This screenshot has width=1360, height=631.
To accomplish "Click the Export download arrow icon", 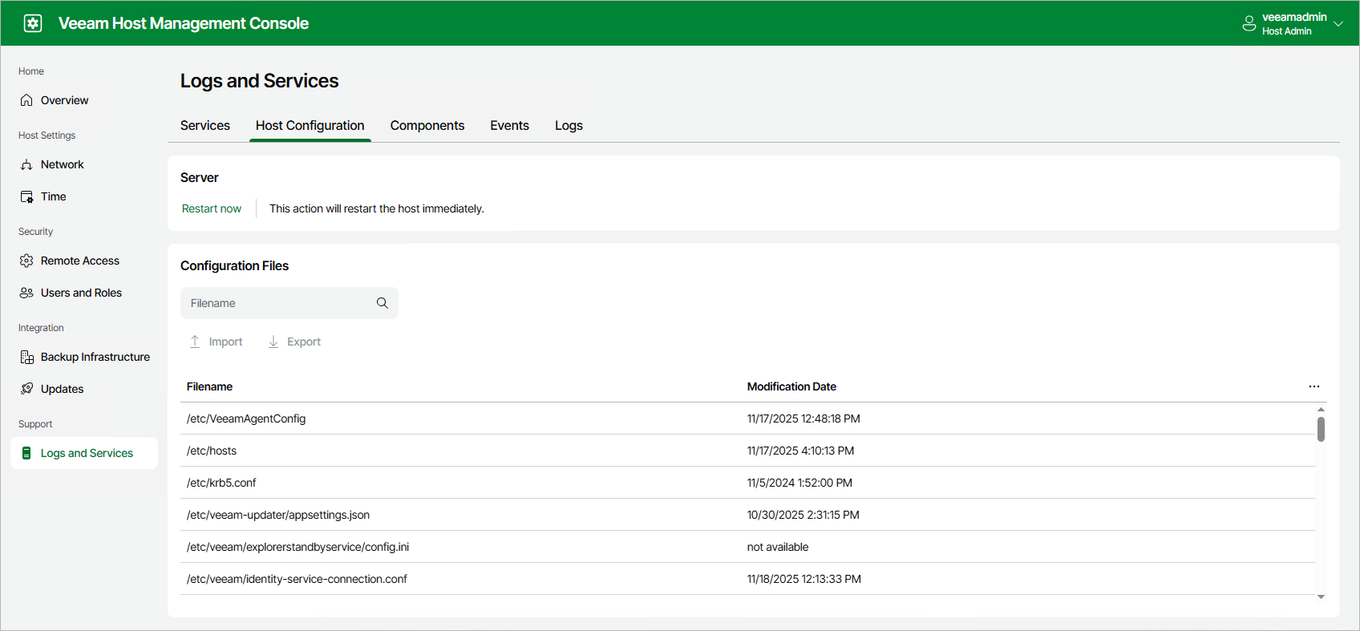I will (273, 342).
